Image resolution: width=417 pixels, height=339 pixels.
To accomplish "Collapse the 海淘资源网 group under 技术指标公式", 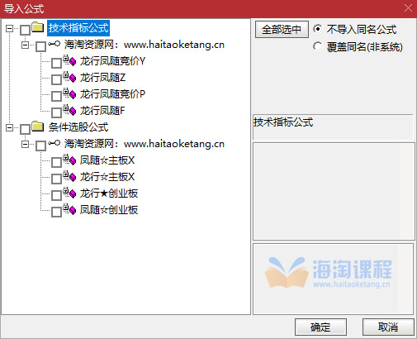I will (25, 45).
